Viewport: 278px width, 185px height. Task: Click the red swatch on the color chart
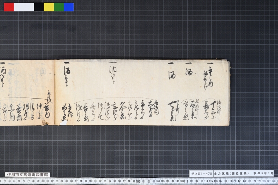point(9,7)
